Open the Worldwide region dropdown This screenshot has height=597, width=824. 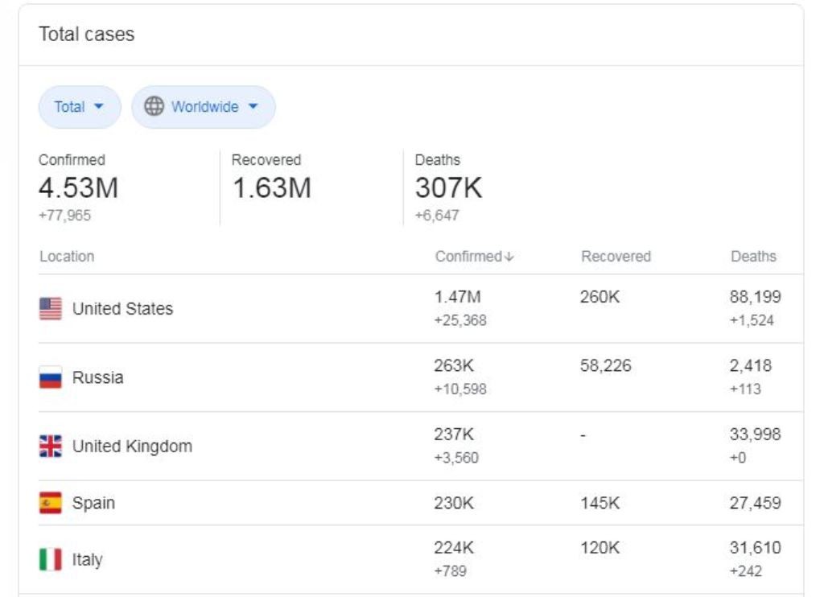coord(204,107)
